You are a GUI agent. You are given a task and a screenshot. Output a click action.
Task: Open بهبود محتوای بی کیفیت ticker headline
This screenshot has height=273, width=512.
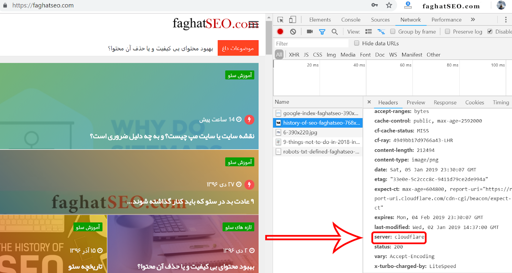tap(161, 48)
